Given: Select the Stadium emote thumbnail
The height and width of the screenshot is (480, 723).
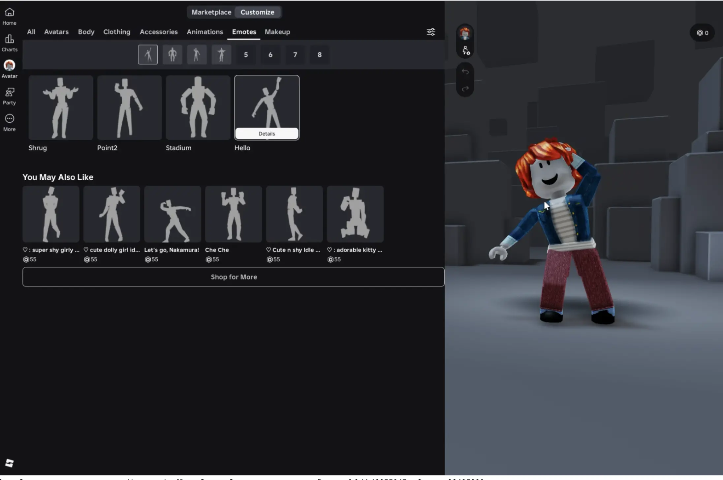Looking at the screenshot, I should click(x=198, y=107).
